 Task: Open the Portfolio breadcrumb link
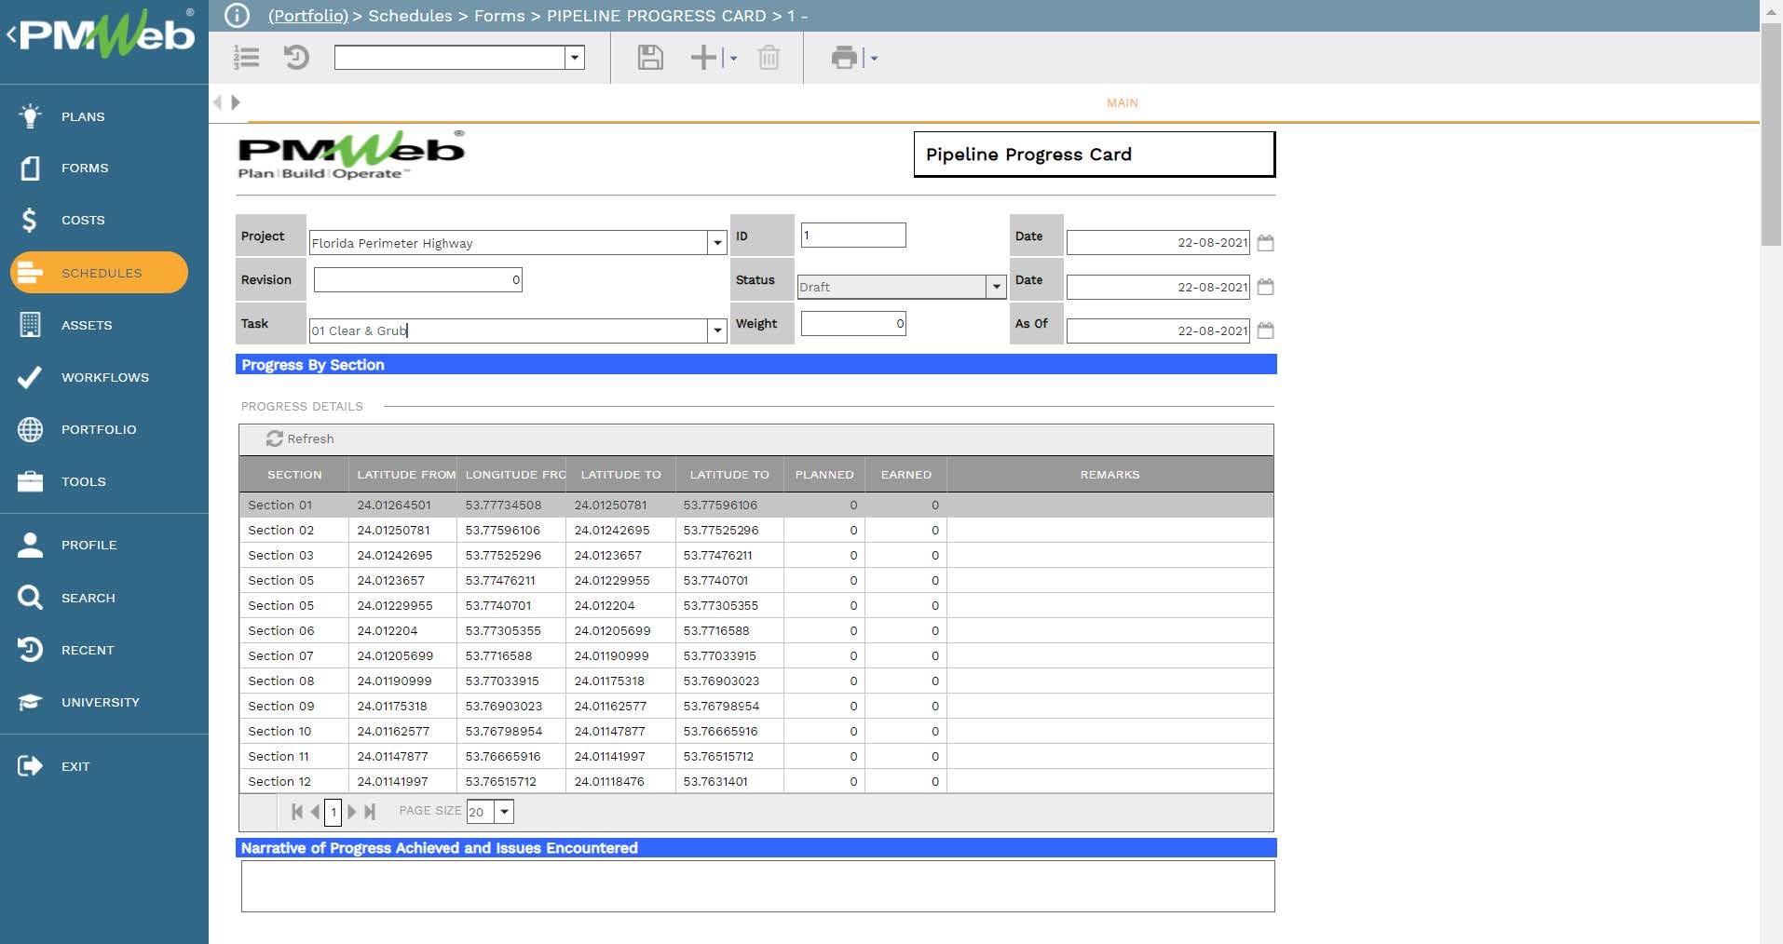(307, 16)
